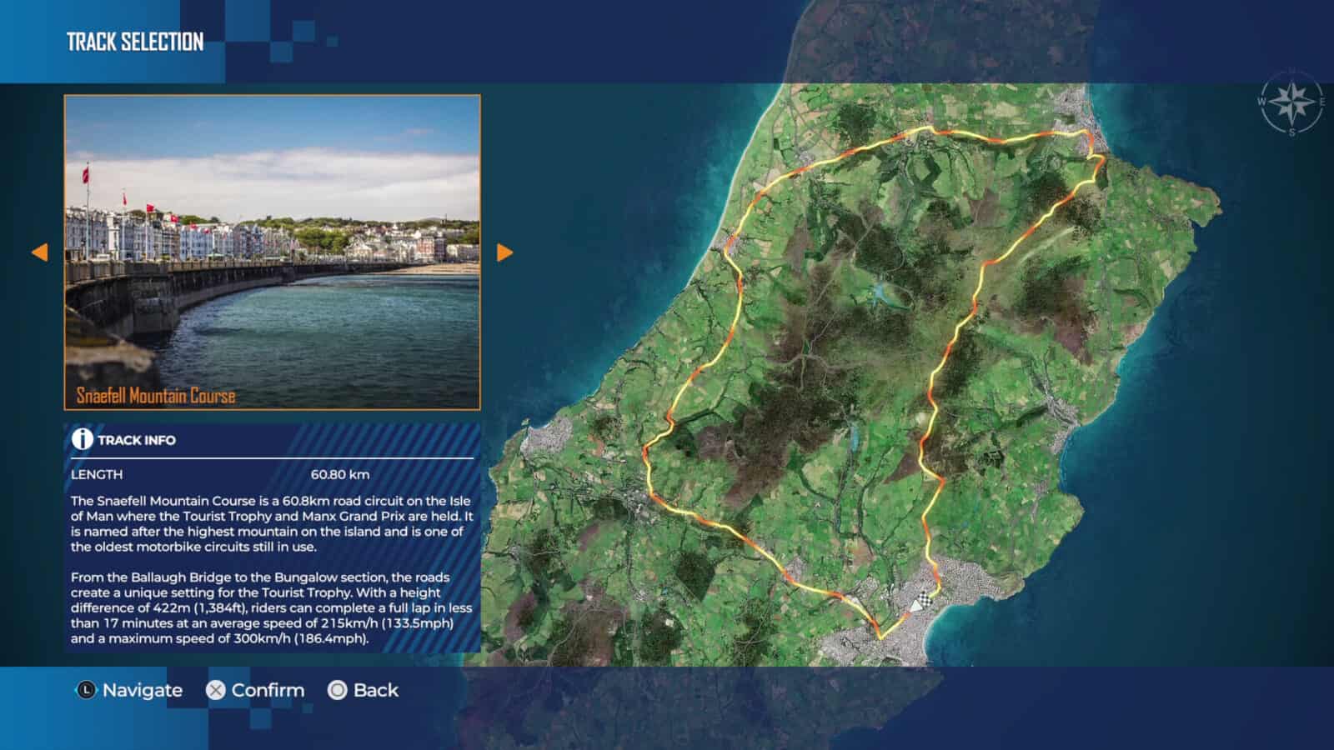Select the Track Info tab
1334x750 pixels.
coord(136,439)
